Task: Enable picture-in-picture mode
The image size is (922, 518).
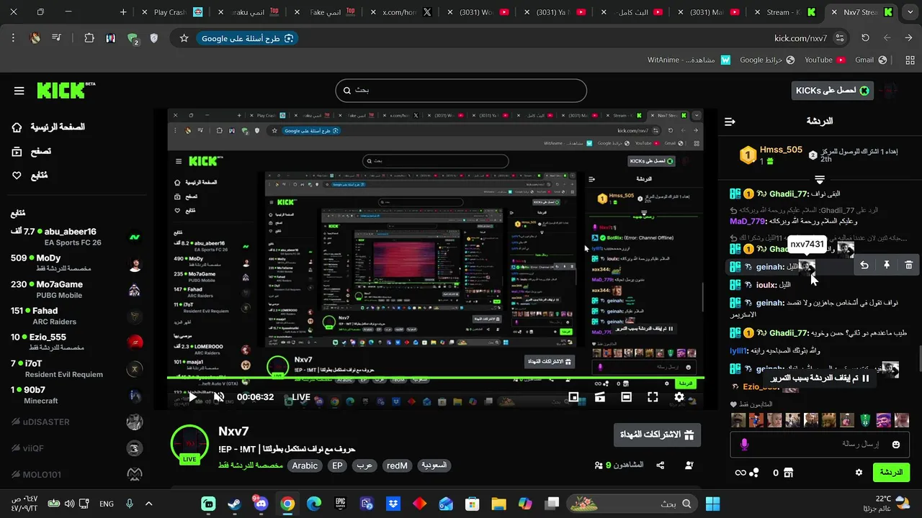Action: [573, 397]
